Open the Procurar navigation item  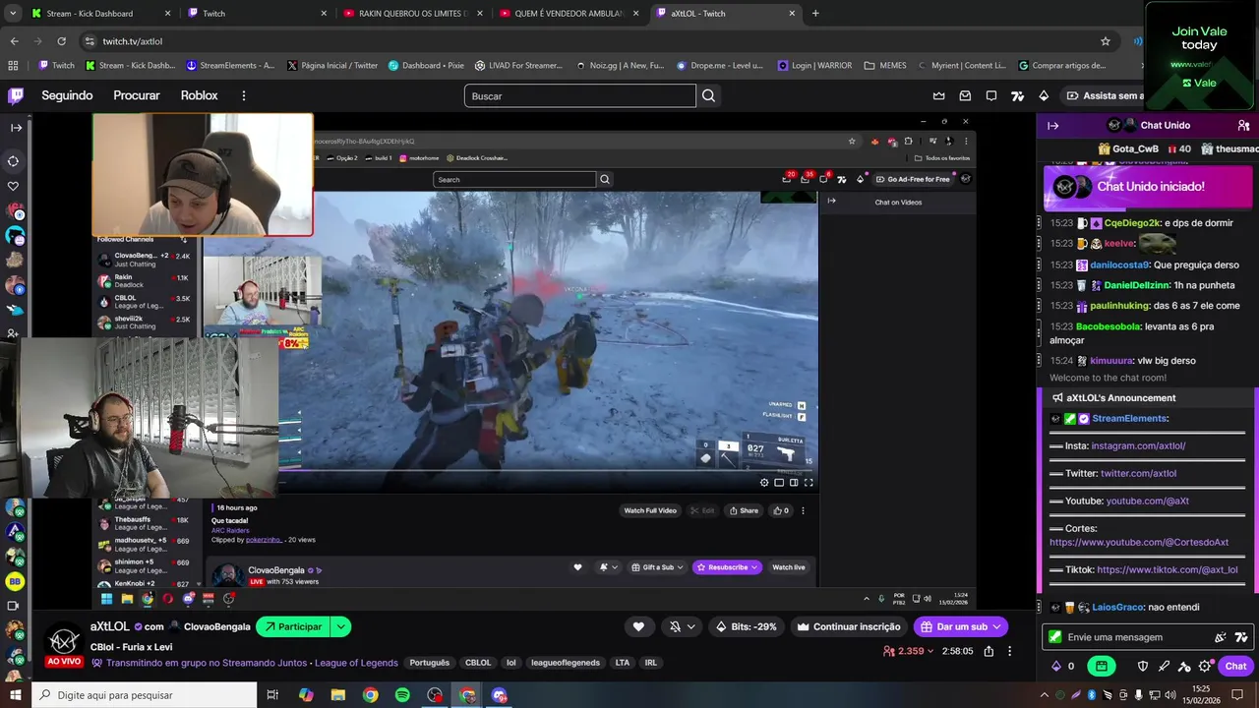[137, 95]
